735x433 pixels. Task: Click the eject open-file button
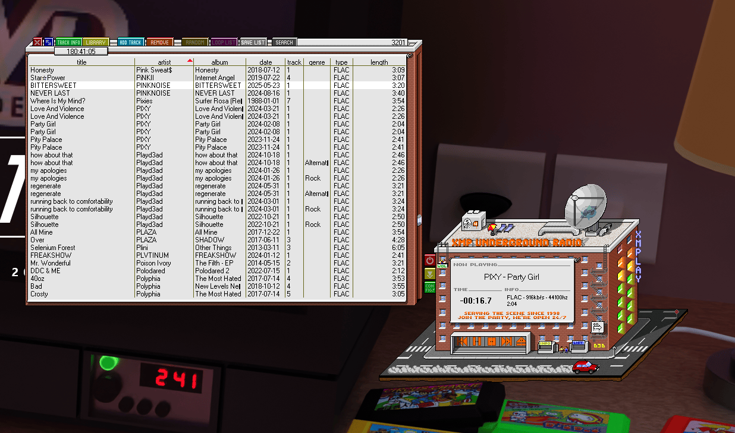click(522, 342)
